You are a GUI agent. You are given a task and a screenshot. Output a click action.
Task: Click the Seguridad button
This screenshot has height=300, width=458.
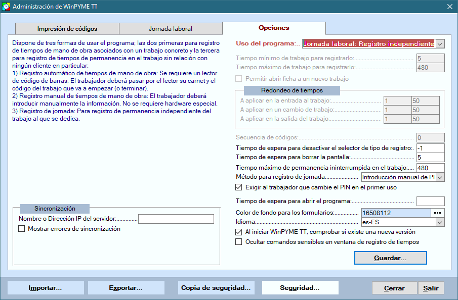click(x=300, y=288)
